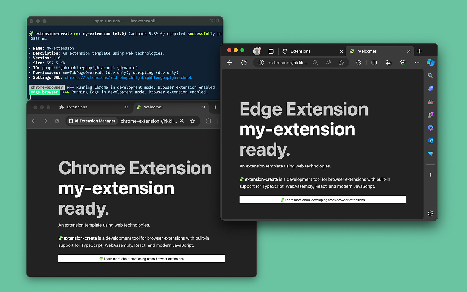The image size is (467, 292).
Task: Open the Extensions puzzle icon in Edge toolbar
Action: tap(358, 63)
